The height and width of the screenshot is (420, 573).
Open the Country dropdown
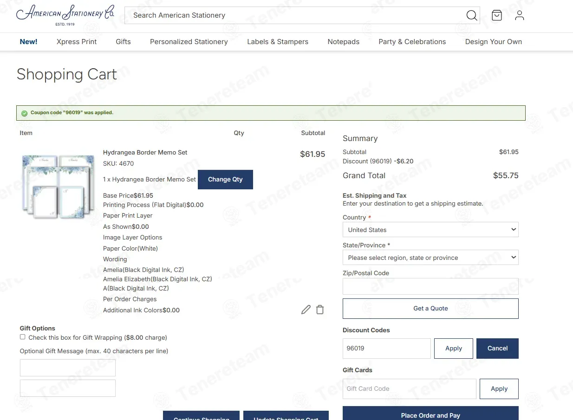point(430,230)
